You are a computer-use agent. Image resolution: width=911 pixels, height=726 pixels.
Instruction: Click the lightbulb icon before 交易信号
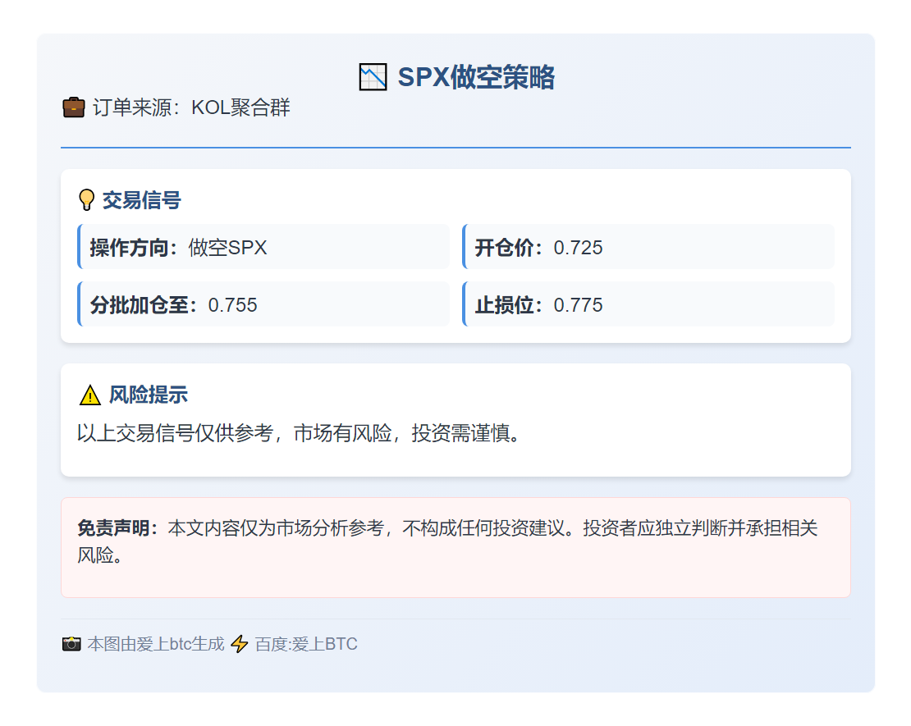pyautogui.click(x=86, y=199)
